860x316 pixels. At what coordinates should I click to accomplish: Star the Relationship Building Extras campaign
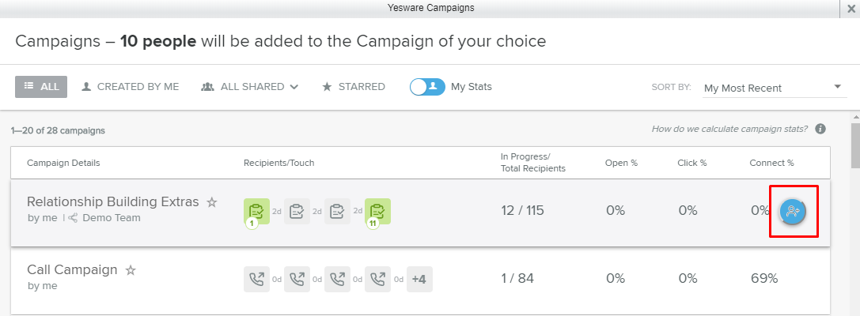point(212,202)
